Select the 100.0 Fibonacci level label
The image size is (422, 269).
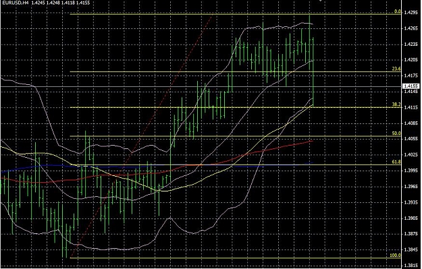coord(395,256)
